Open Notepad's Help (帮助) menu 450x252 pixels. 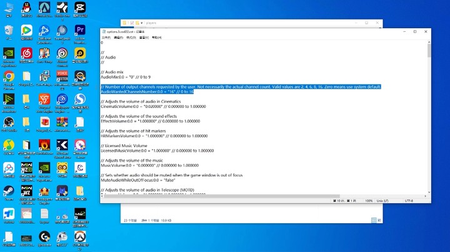point(157,37)
